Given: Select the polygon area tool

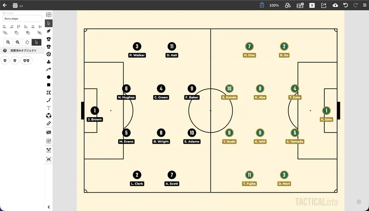Looking at the screenshot, I should [x=48, y=92].
